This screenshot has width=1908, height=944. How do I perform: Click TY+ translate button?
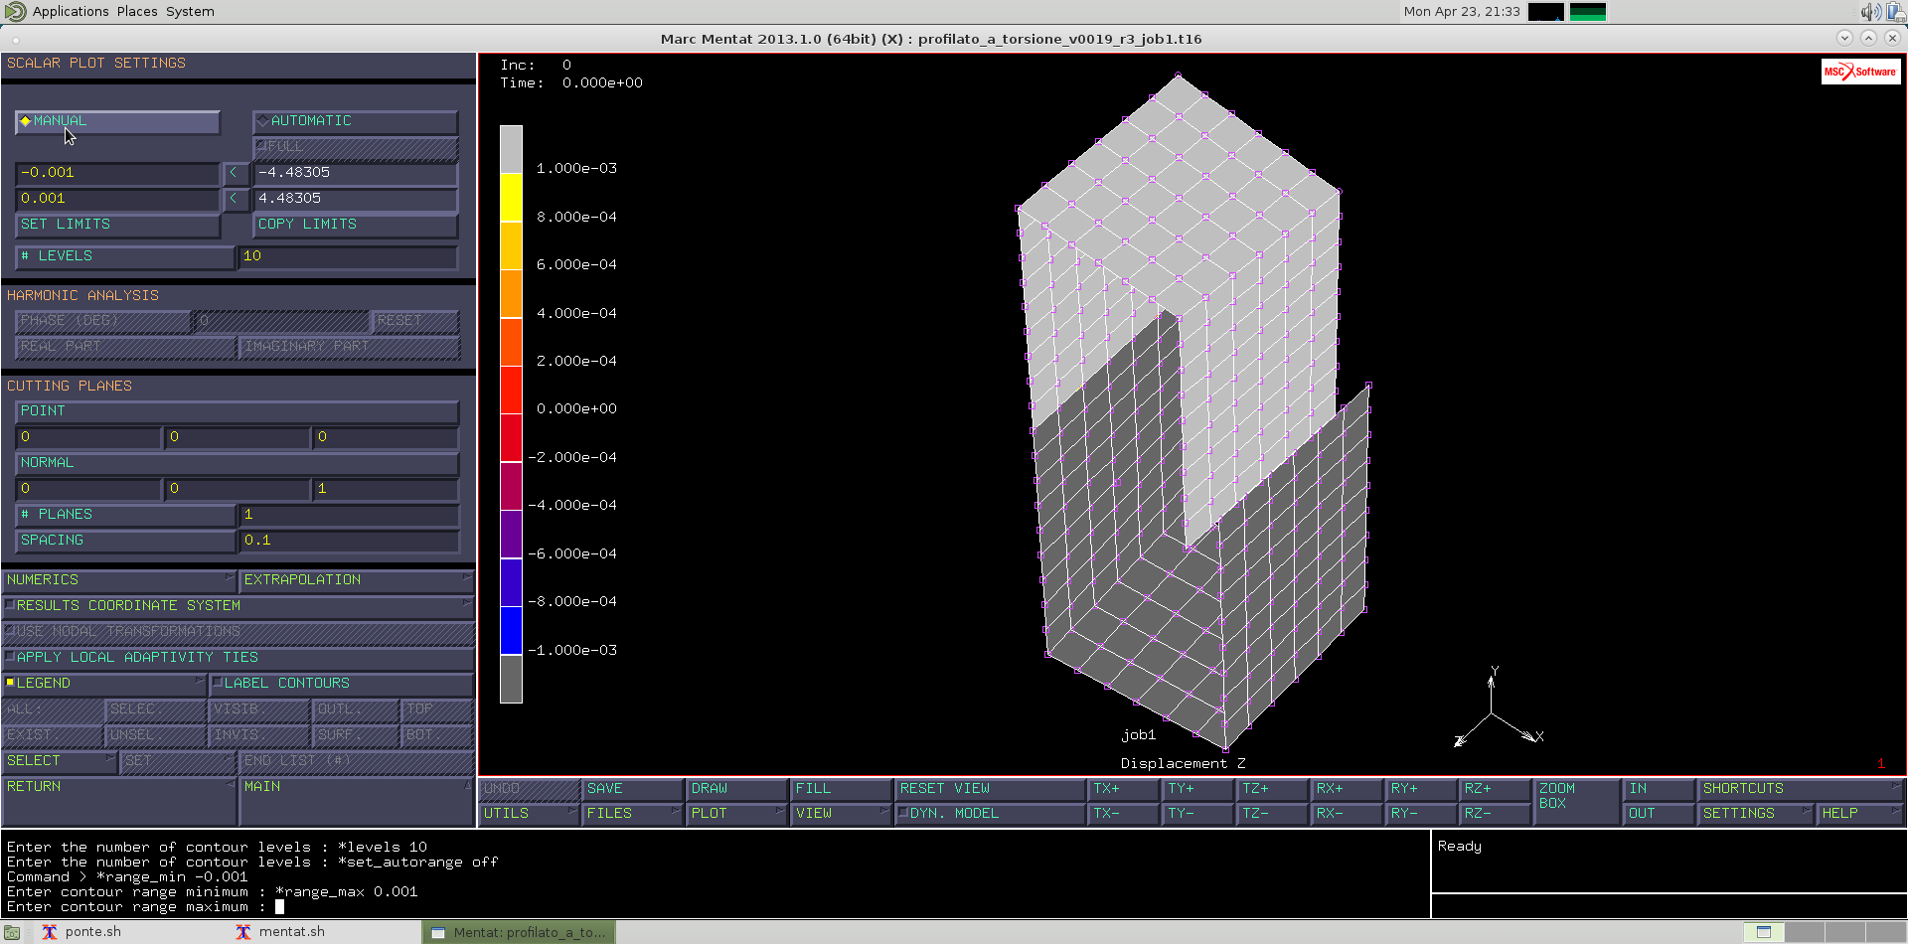pos(1197,789)
